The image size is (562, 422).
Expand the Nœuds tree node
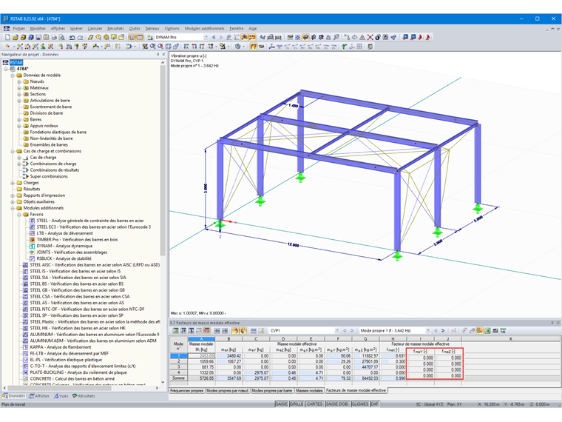pyautogui.click(x=19, y=81)
